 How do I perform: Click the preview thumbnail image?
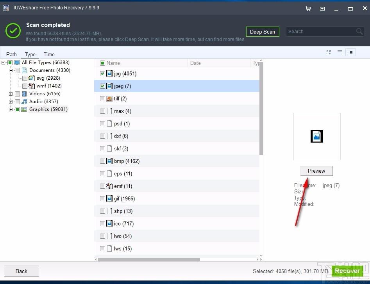point(317,136)
